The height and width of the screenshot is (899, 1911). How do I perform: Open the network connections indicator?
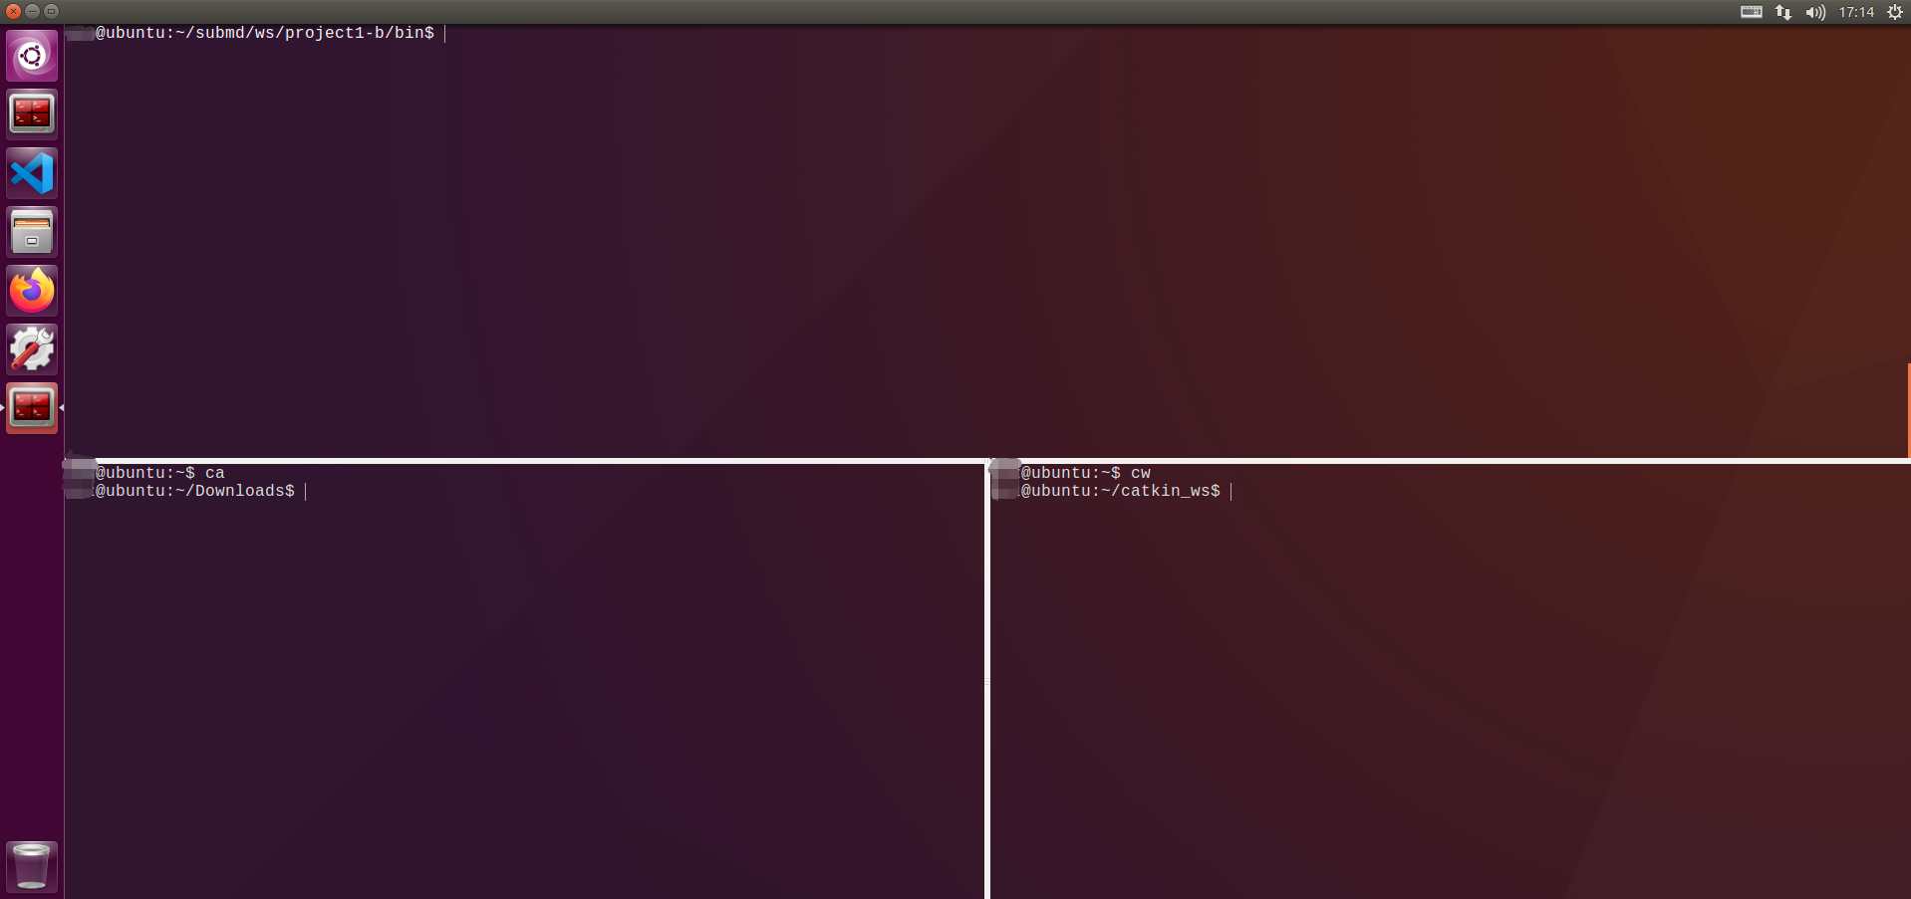pos(1783,12)
